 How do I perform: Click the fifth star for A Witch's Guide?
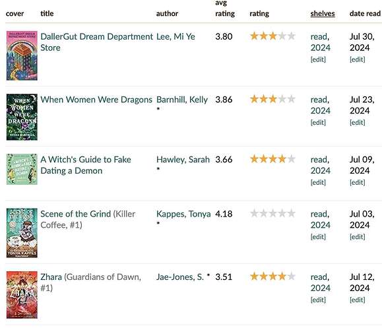[x=292, y=159]
